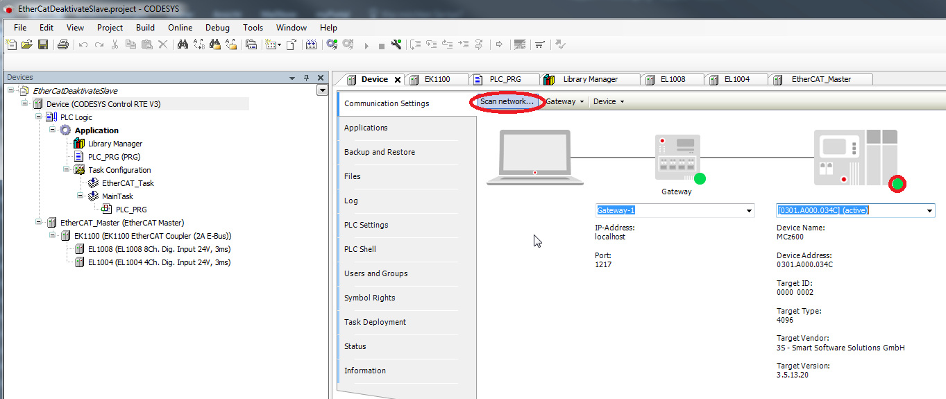Click the Scan network button
The width and height of the screenshot is (946, 399).
507,102
